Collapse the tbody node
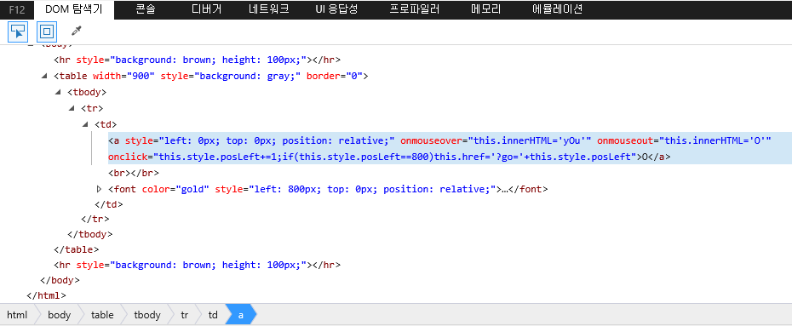Viewport: 792px width, 326px height. [x=58, y=92]
